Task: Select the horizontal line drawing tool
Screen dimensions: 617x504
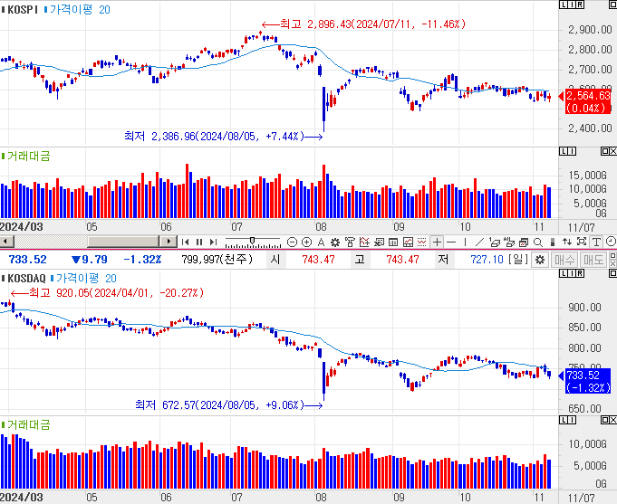Action: [451, 242]
